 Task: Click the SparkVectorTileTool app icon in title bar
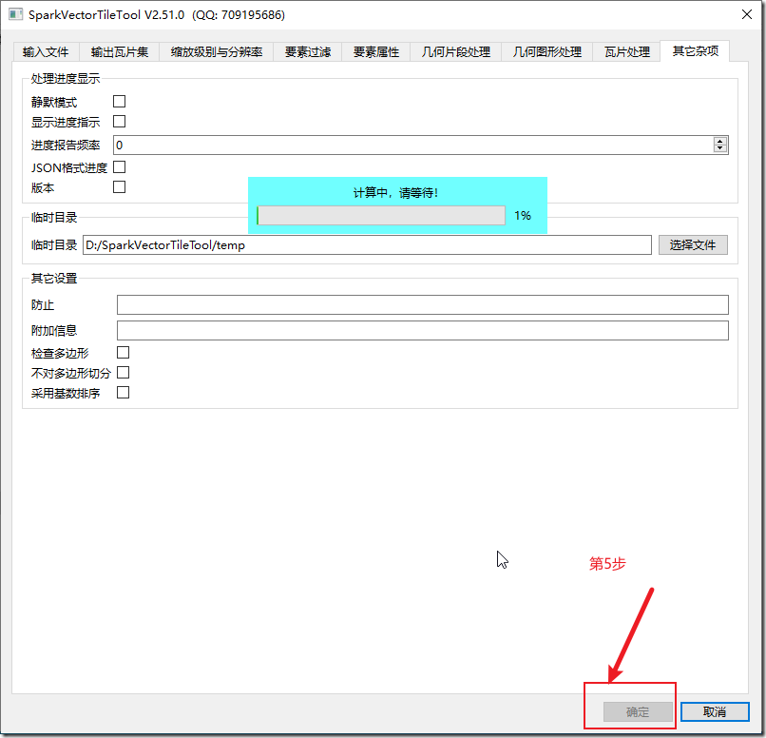coord(15,14)
